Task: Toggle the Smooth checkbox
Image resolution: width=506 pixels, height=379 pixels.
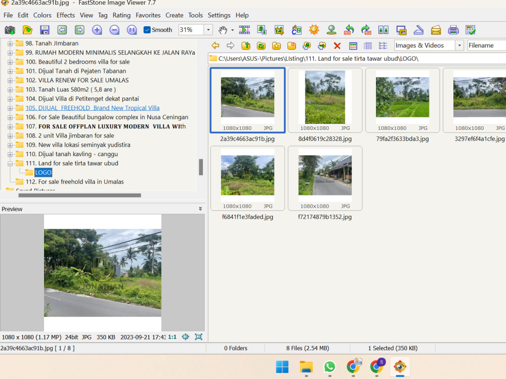Action: point(147,30)
